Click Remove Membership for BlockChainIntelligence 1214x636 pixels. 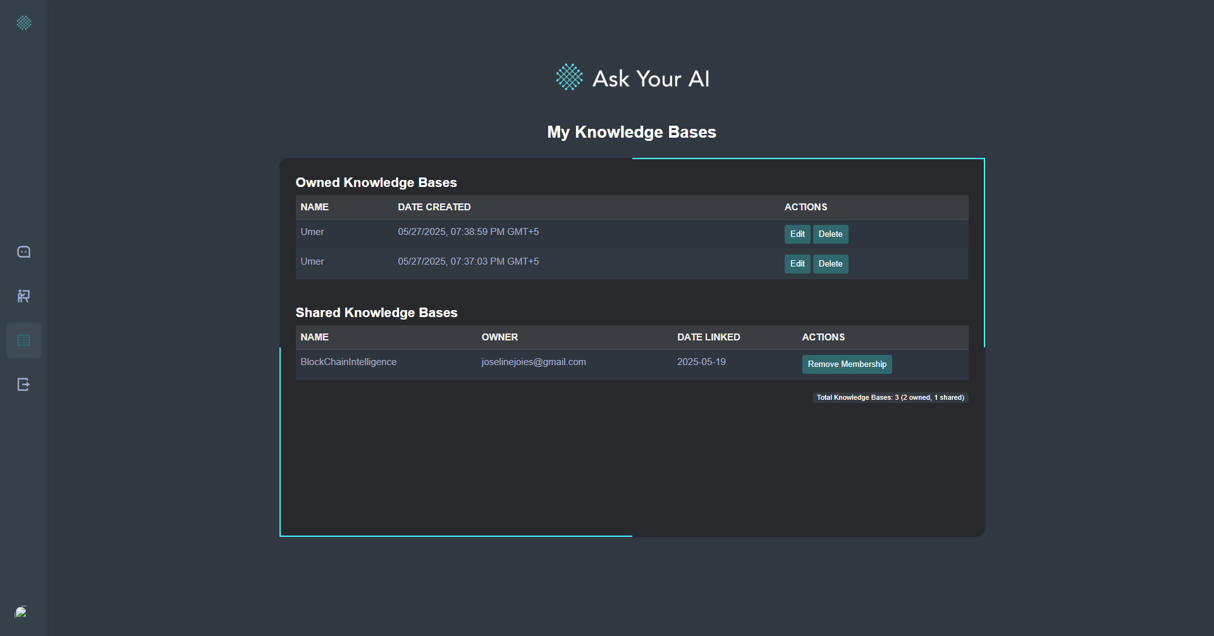coord(847,364)
